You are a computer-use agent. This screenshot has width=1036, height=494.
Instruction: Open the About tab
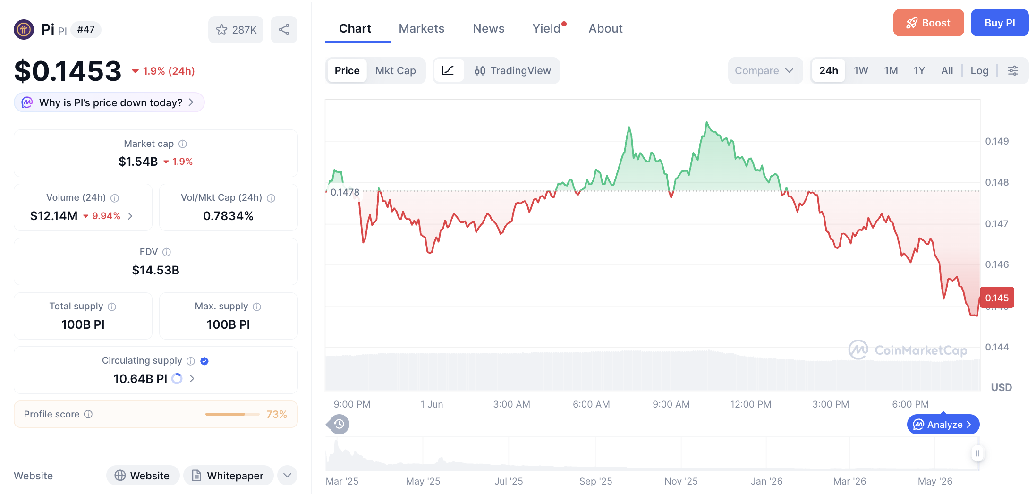(605, 28)
